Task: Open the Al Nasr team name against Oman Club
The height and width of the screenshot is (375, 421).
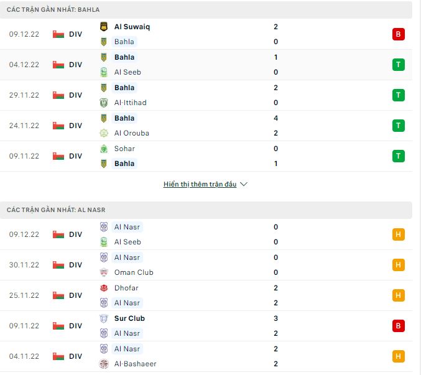Action: pos(127,257)
